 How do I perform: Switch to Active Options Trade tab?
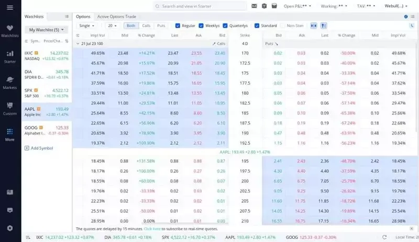coord(116,17)
